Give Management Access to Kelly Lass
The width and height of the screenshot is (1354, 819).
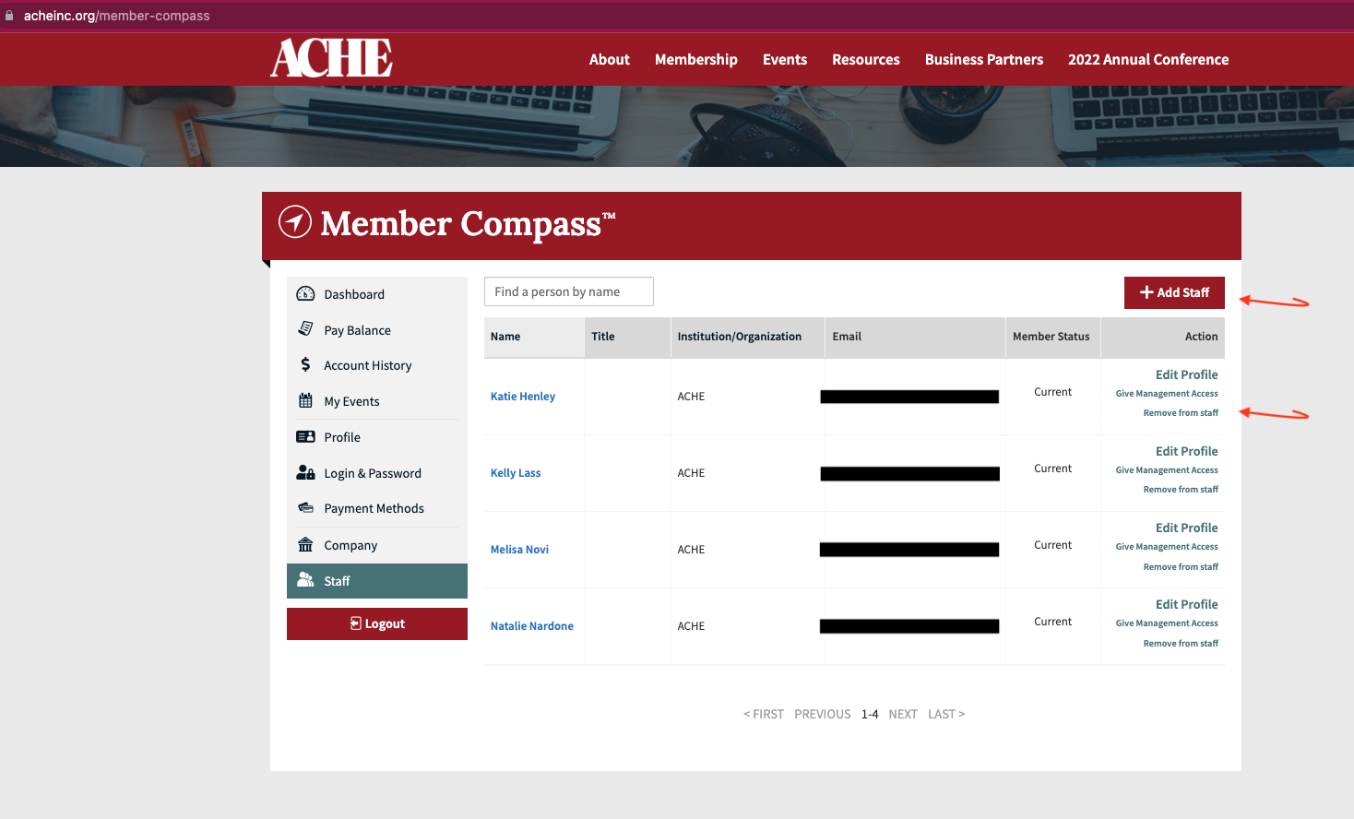1167,470
